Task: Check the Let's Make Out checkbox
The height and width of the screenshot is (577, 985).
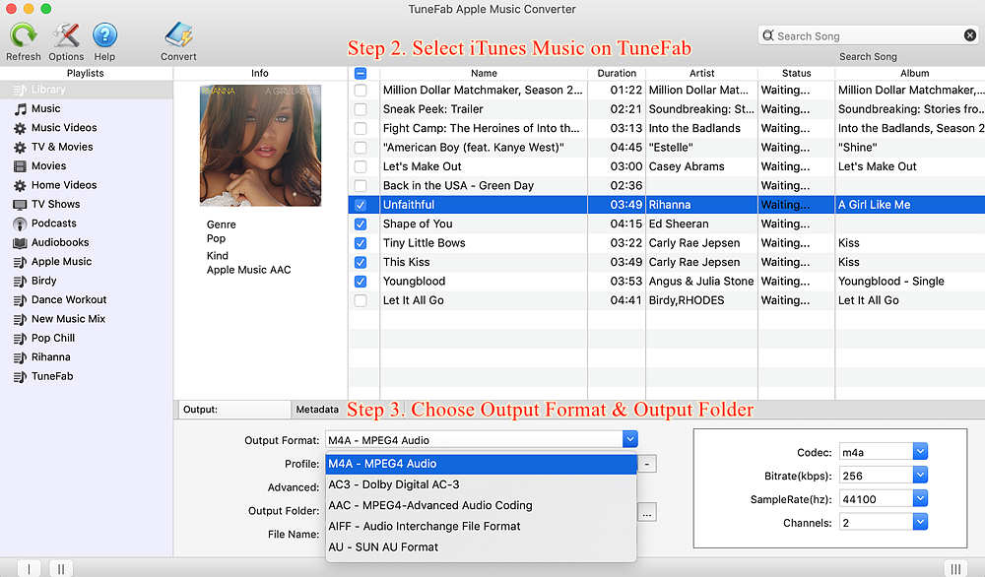Action: (x=361, y=166)
